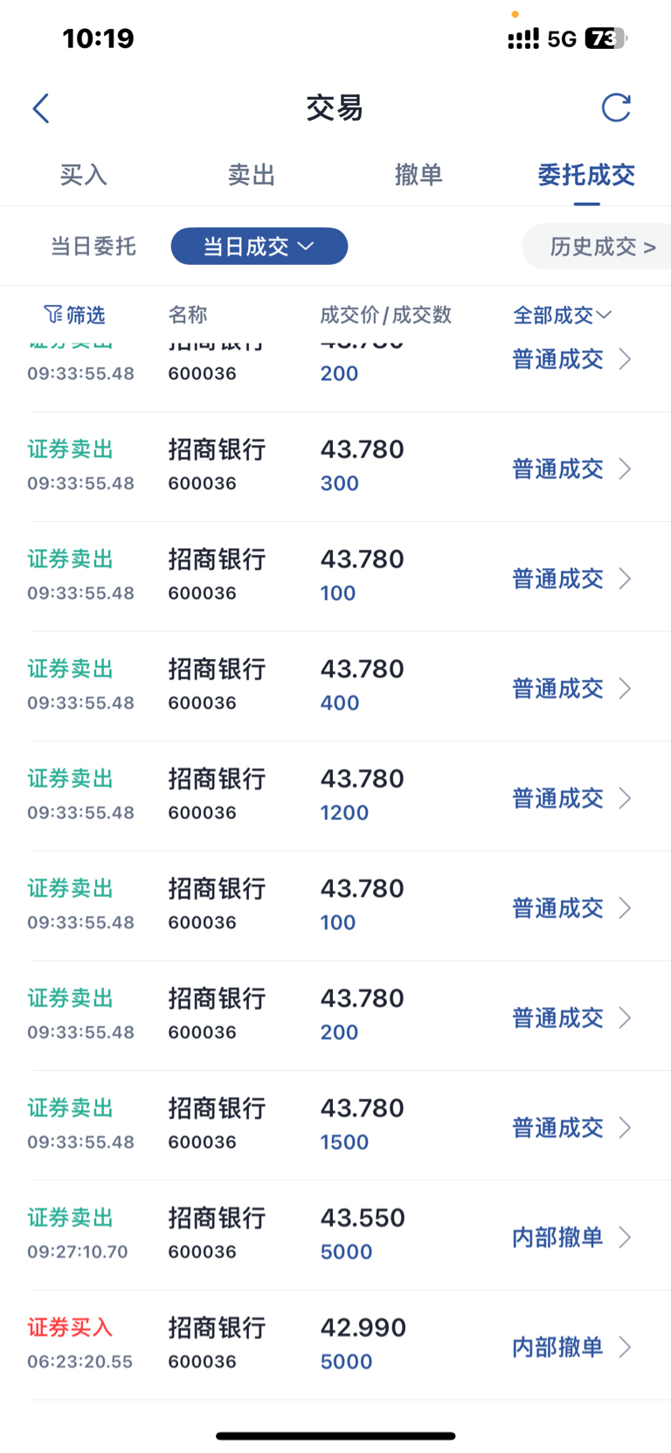Viewport: 671px width, 1453px height.
Task: Open 普通成交 link for 400 shares row
Action: [557, 689]
